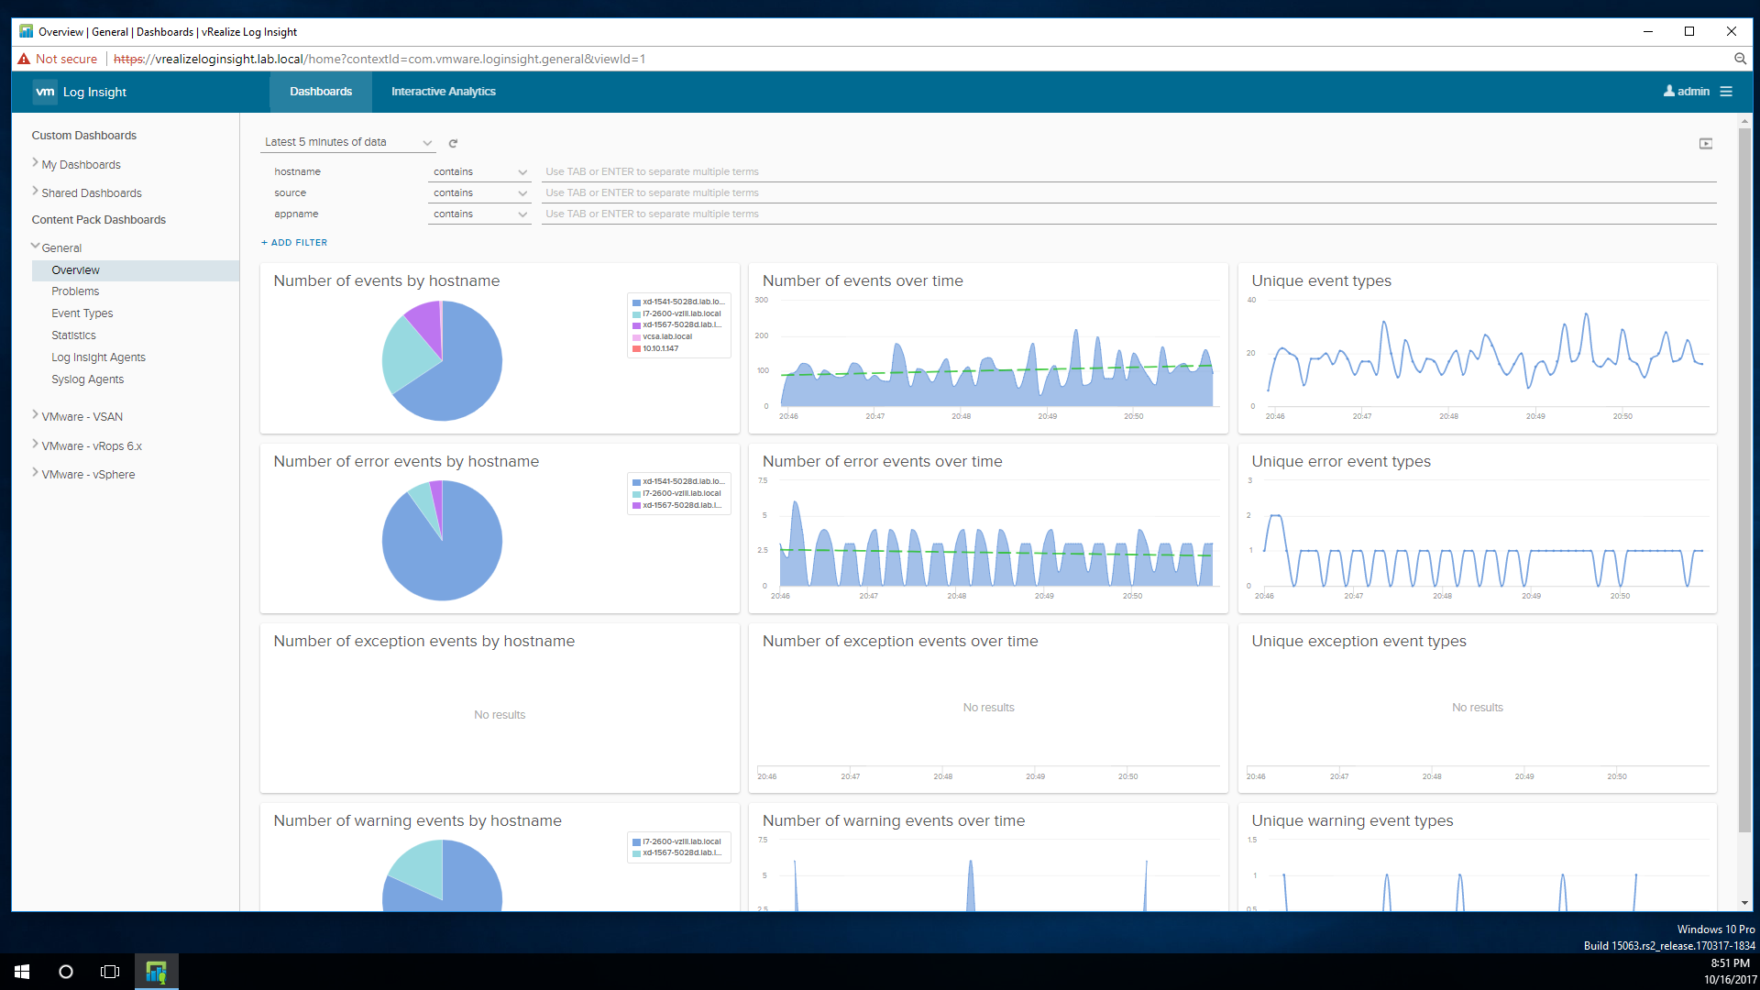The width and height of the screenshot is (1760, 990).
Task: Click scrollbar down arrow
Action: pos(1744,904)
